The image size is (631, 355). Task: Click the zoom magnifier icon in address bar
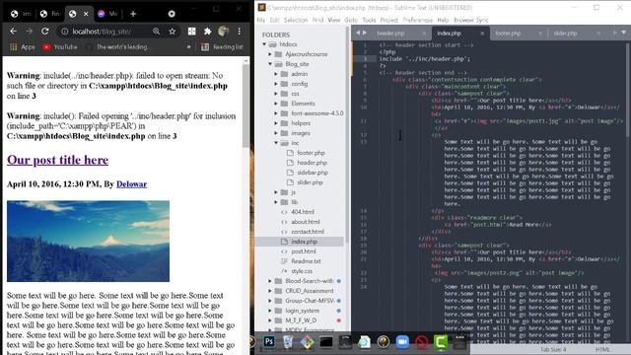tap(156, 32)
